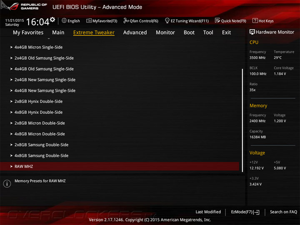Click BCLK value 100.0 MHz

pos(258,74)
